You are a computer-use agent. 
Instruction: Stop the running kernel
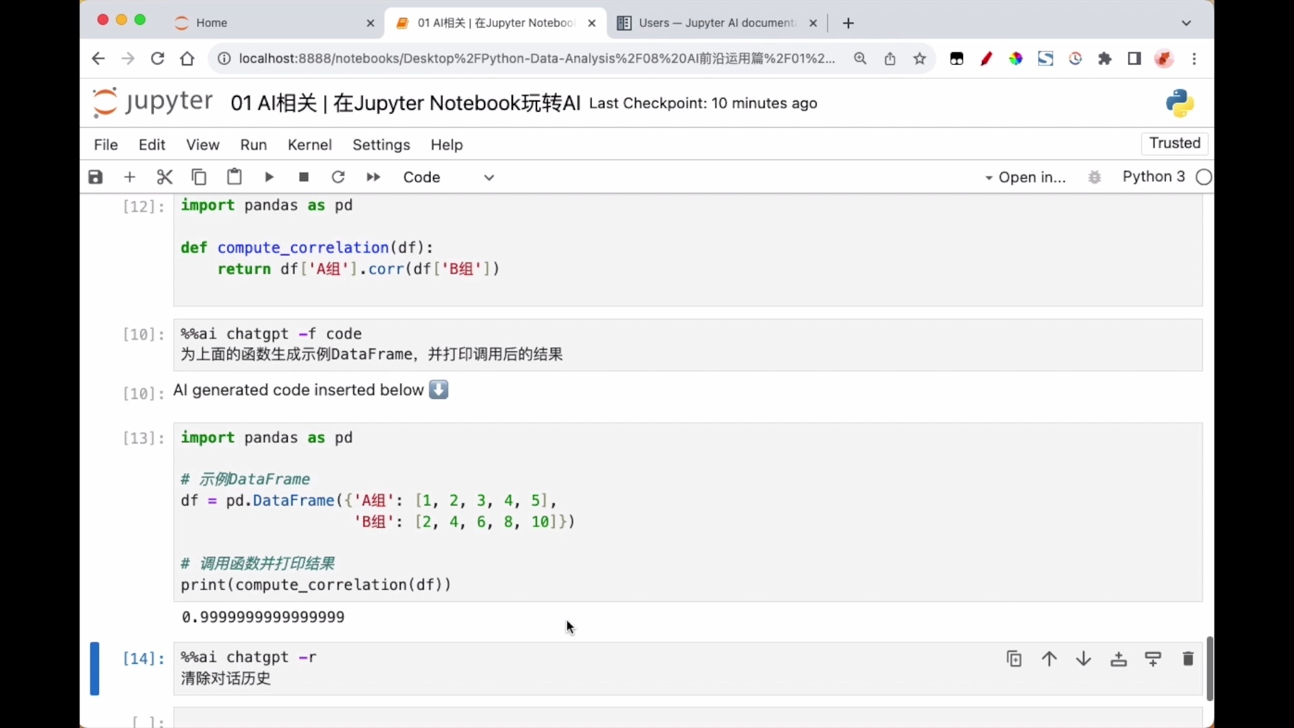(x=303, y=177)
